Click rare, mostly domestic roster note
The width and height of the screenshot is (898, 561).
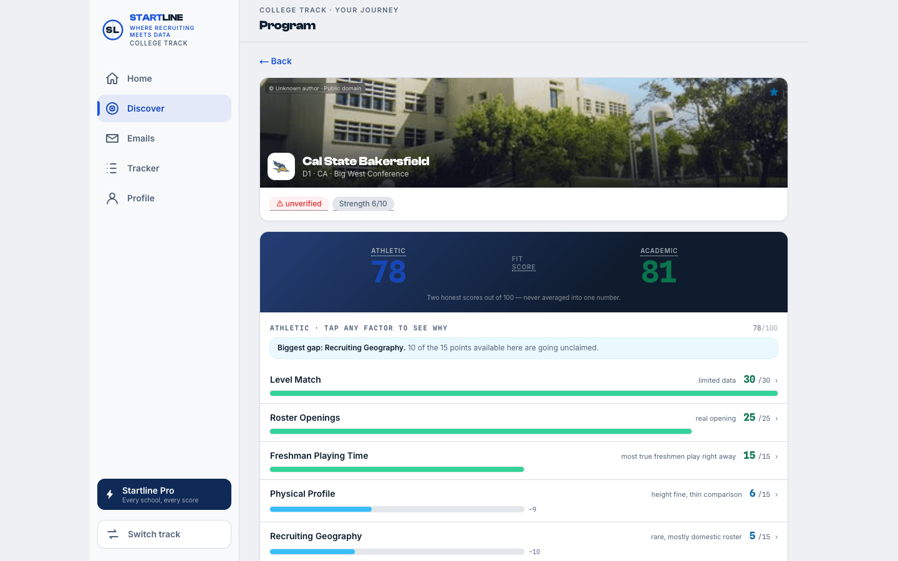click(697, 537)
